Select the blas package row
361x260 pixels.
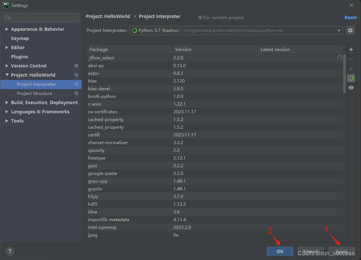[x=214, y=81]
